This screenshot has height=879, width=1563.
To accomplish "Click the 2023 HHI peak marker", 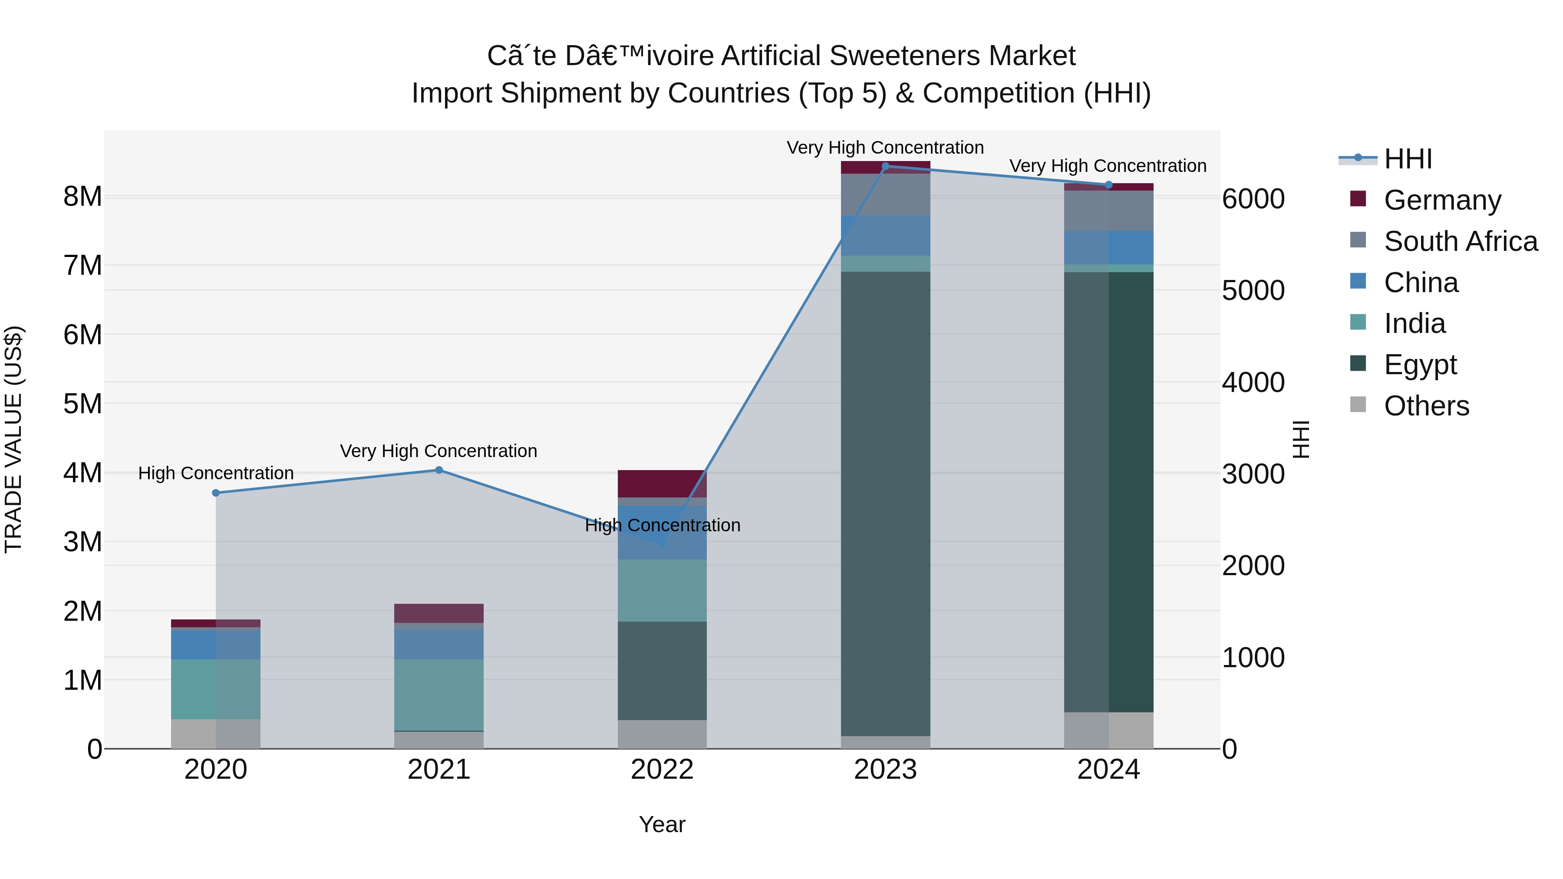I will pyautogui.click(x=885, y=166).
